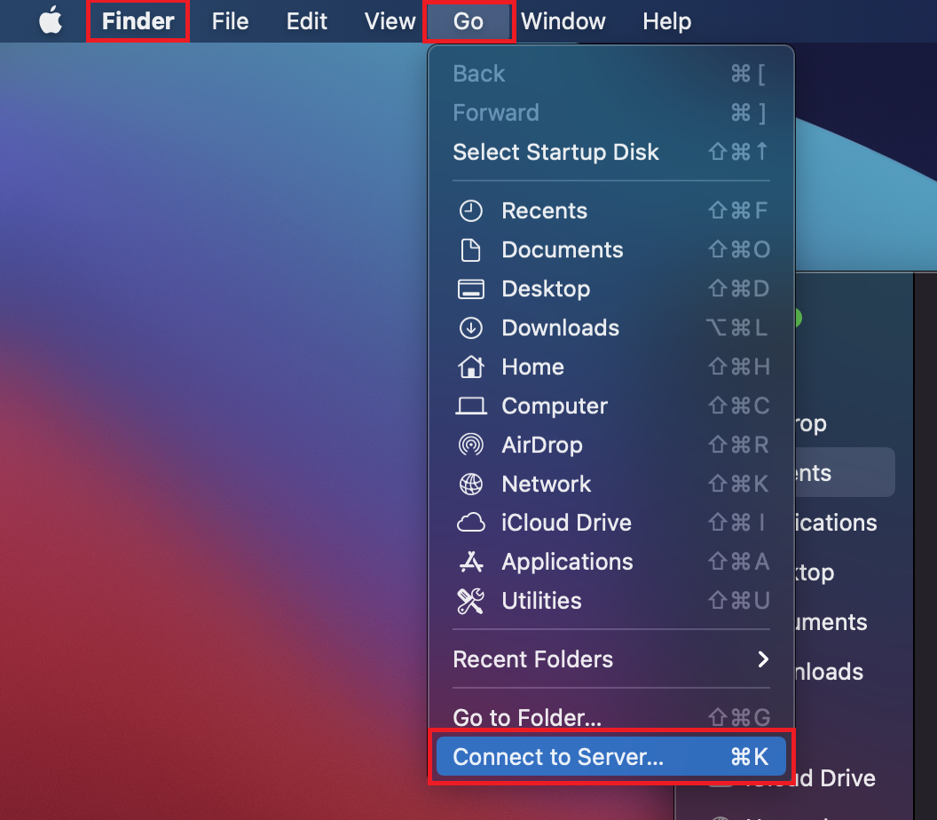Open the Finder menu
The image size is (937, 820).
coord(138,21)
